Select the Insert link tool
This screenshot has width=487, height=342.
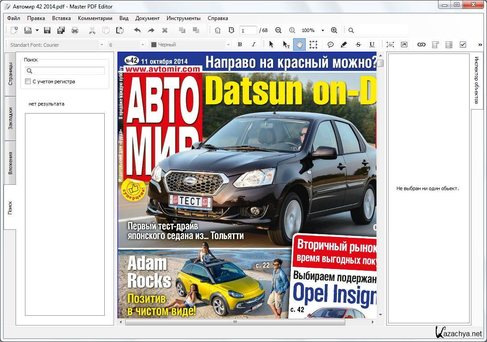[x=421, y=45]
